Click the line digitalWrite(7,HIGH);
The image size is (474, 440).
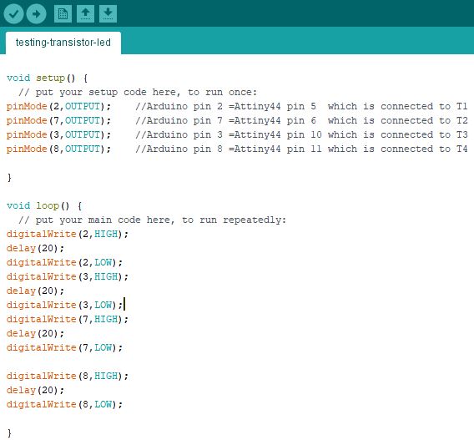click(x=68, y=319)
